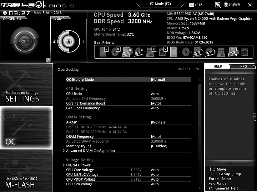Click the Adjusted CPU Frequency 3600MHz row
Image resolution: width=257 pixels, height=192 pixels.
[128, 98]
